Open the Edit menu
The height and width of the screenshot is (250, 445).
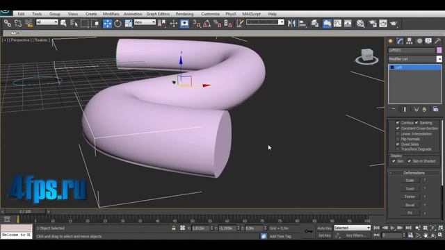pyautogui.click(x=21, y=14)
